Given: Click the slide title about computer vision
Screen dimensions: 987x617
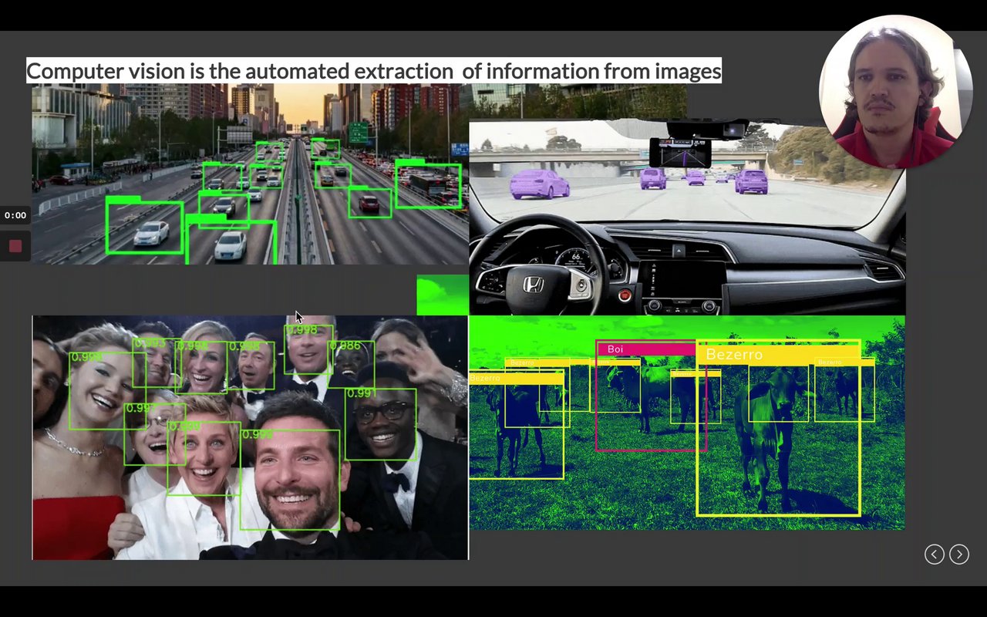Looking at the screenshot, I should pos(374,71).
